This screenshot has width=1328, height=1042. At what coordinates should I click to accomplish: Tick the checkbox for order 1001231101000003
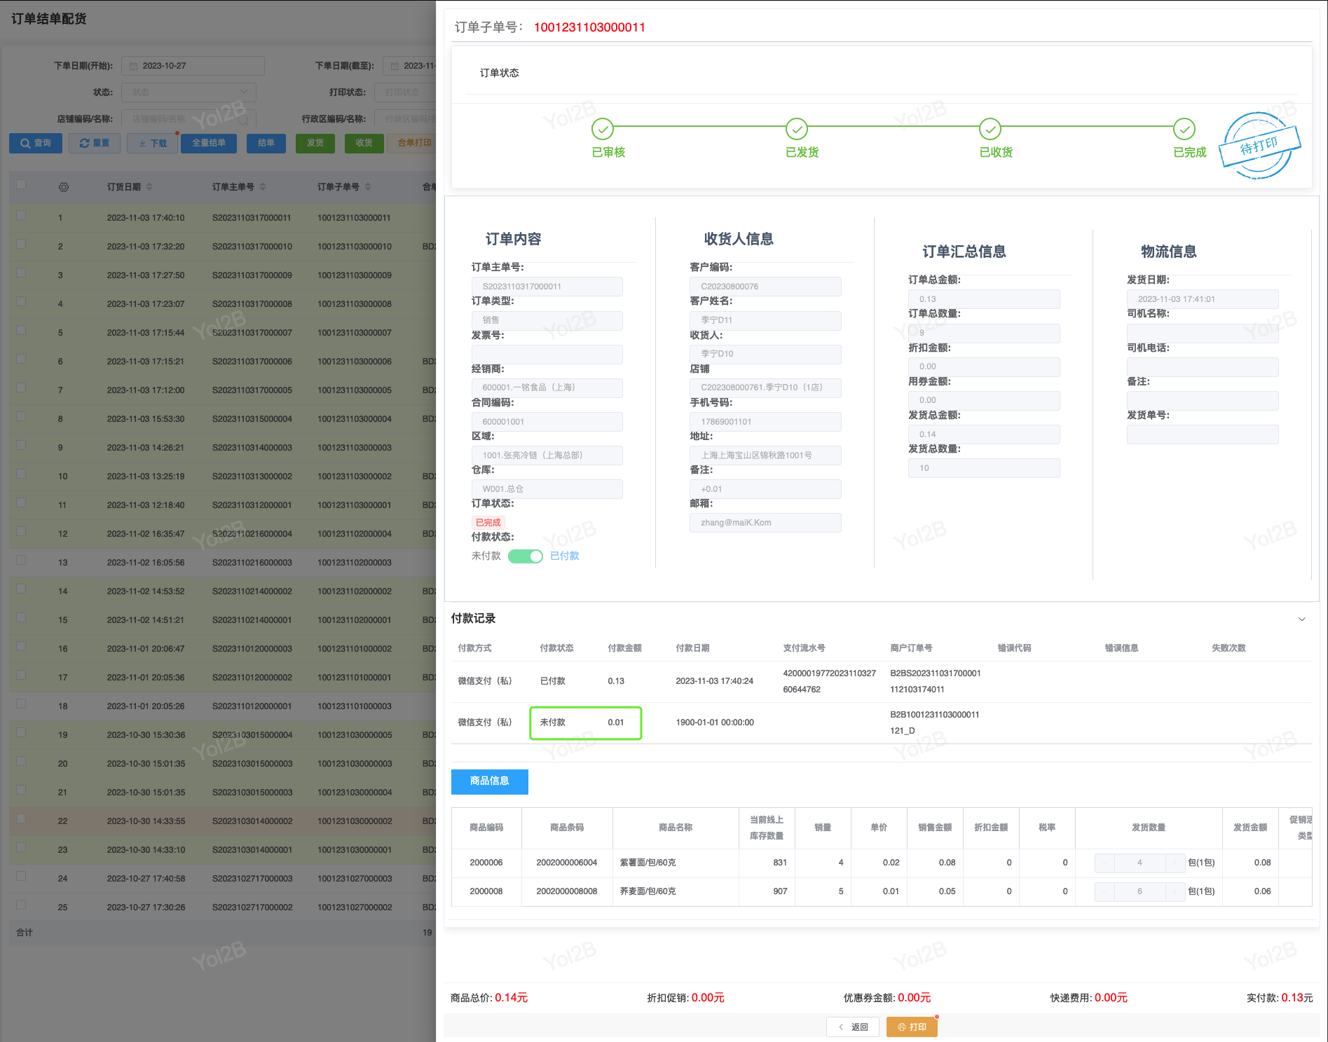(21, 704)
